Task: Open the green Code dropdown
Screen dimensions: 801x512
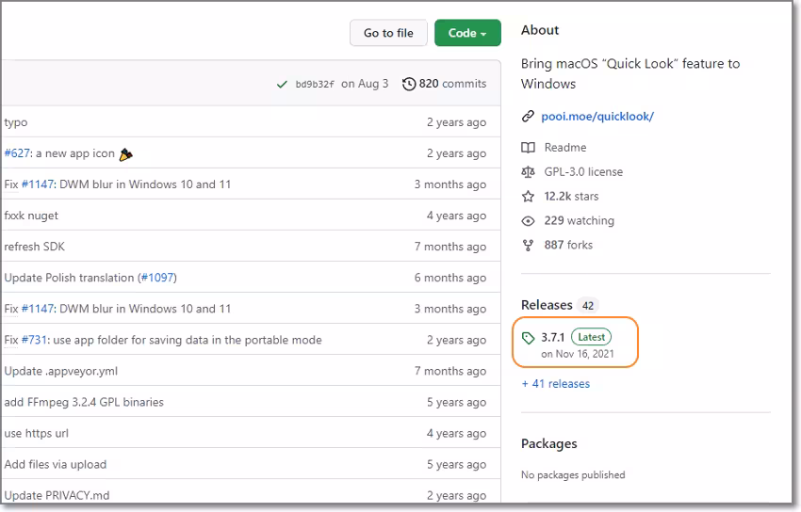Action: pos(467,33)
